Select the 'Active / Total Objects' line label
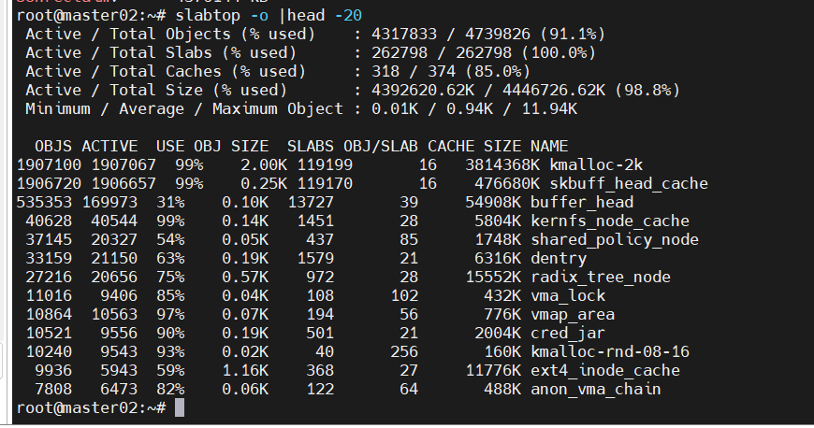This screenshot has height=428, width=814. [128, 35]
